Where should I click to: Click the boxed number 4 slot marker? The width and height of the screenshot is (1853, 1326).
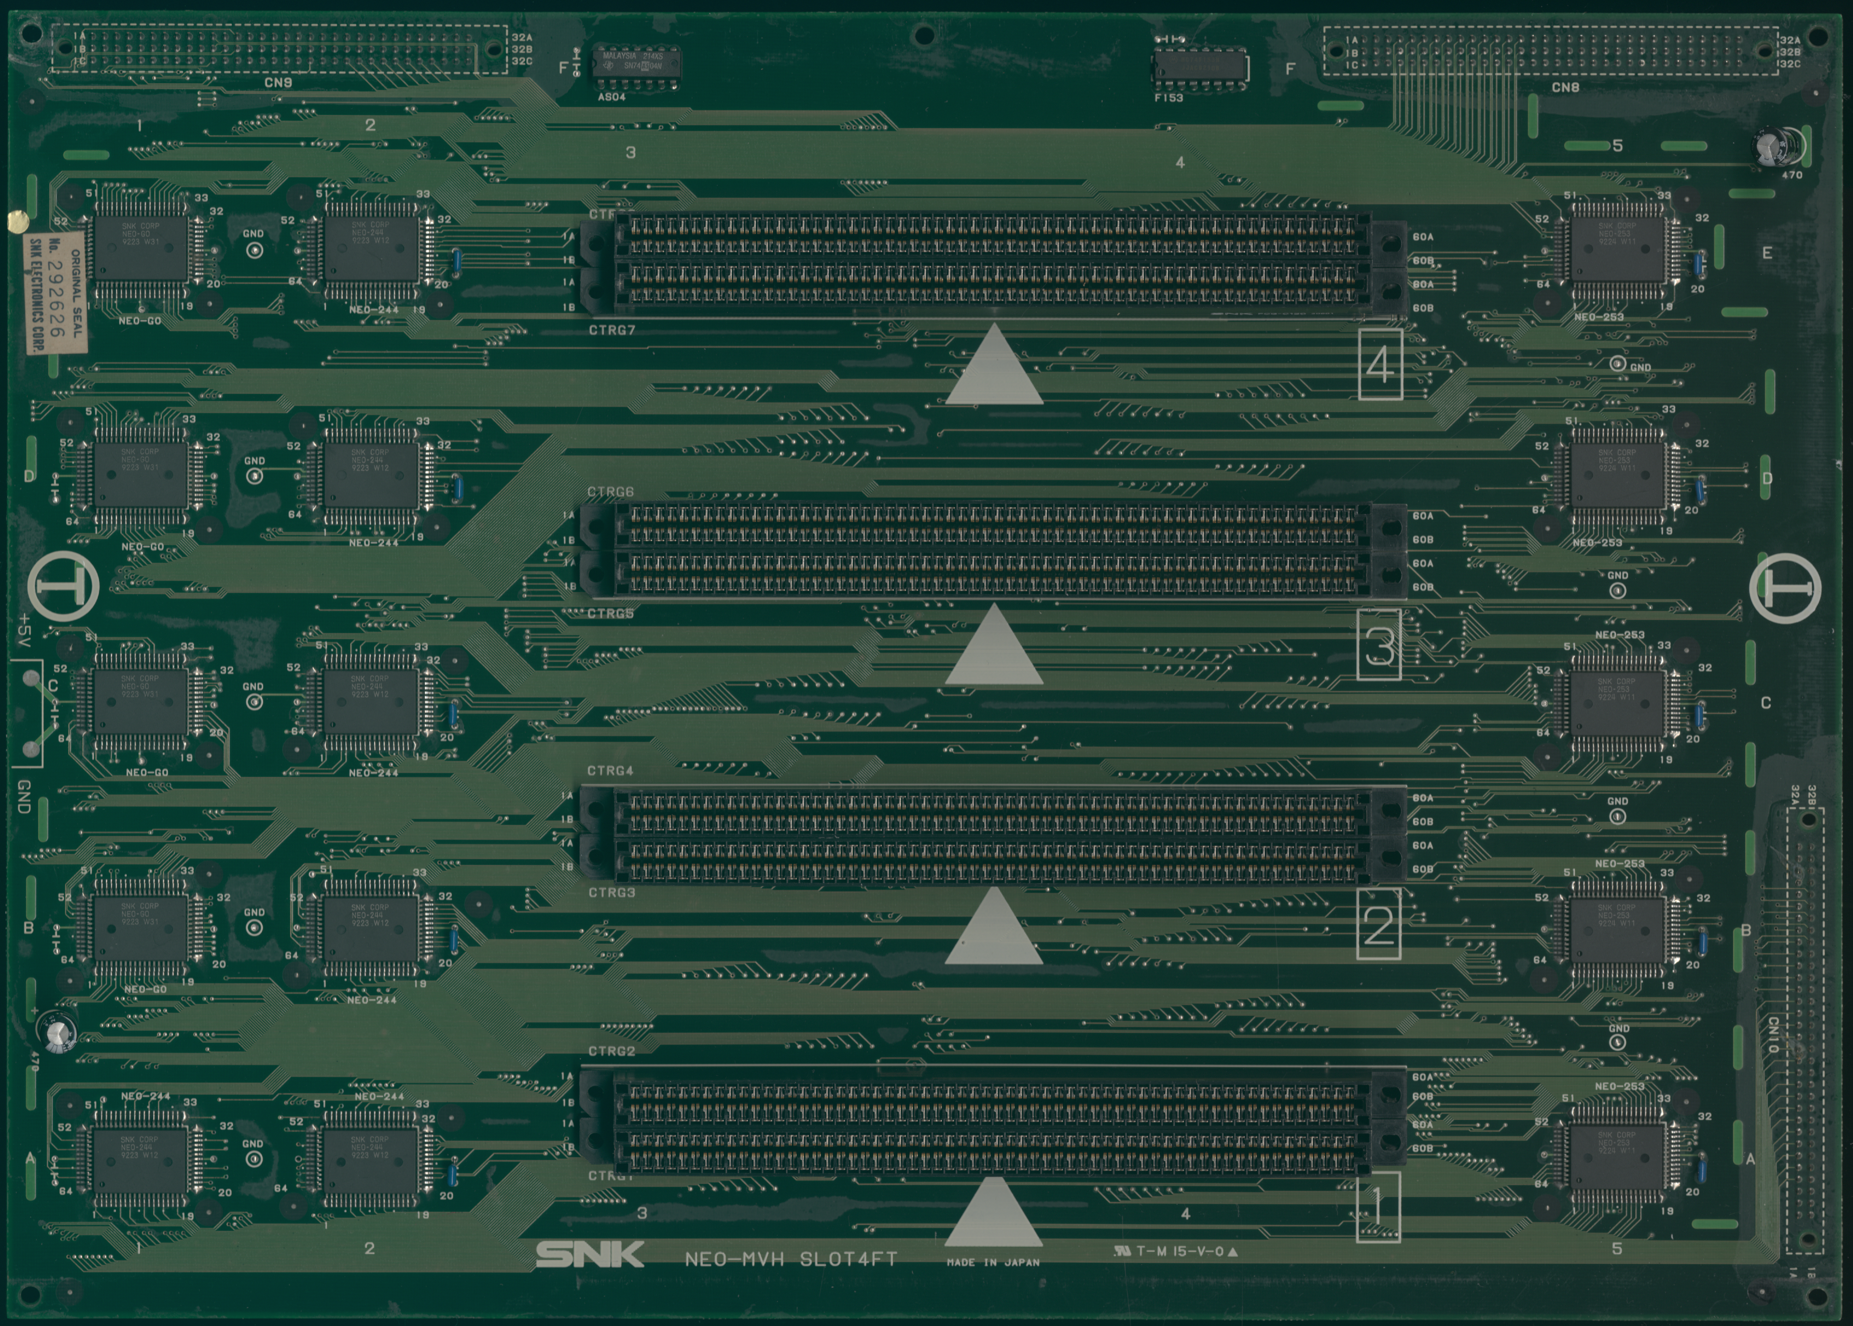pyautogui.click(x=1380, y=365)
